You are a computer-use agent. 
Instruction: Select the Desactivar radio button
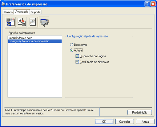pyautogui.click(x=71, y=45)
